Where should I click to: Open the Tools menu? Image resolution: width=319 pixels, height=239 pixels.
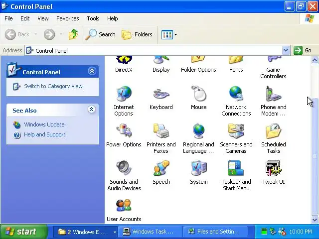pyautogui.click(x=93, y=18)
